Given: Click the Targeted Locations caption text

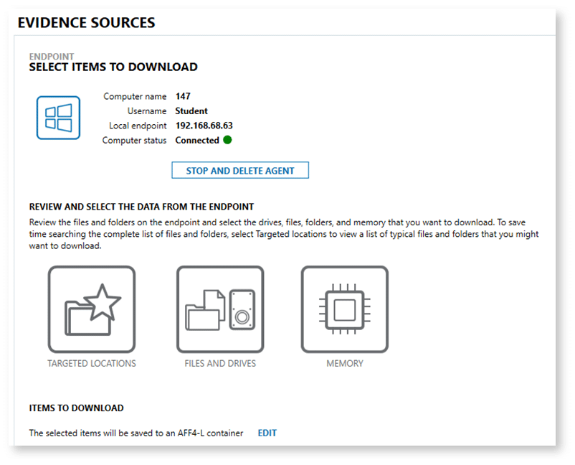Looking at the screenshot, I should click(92, 364).
